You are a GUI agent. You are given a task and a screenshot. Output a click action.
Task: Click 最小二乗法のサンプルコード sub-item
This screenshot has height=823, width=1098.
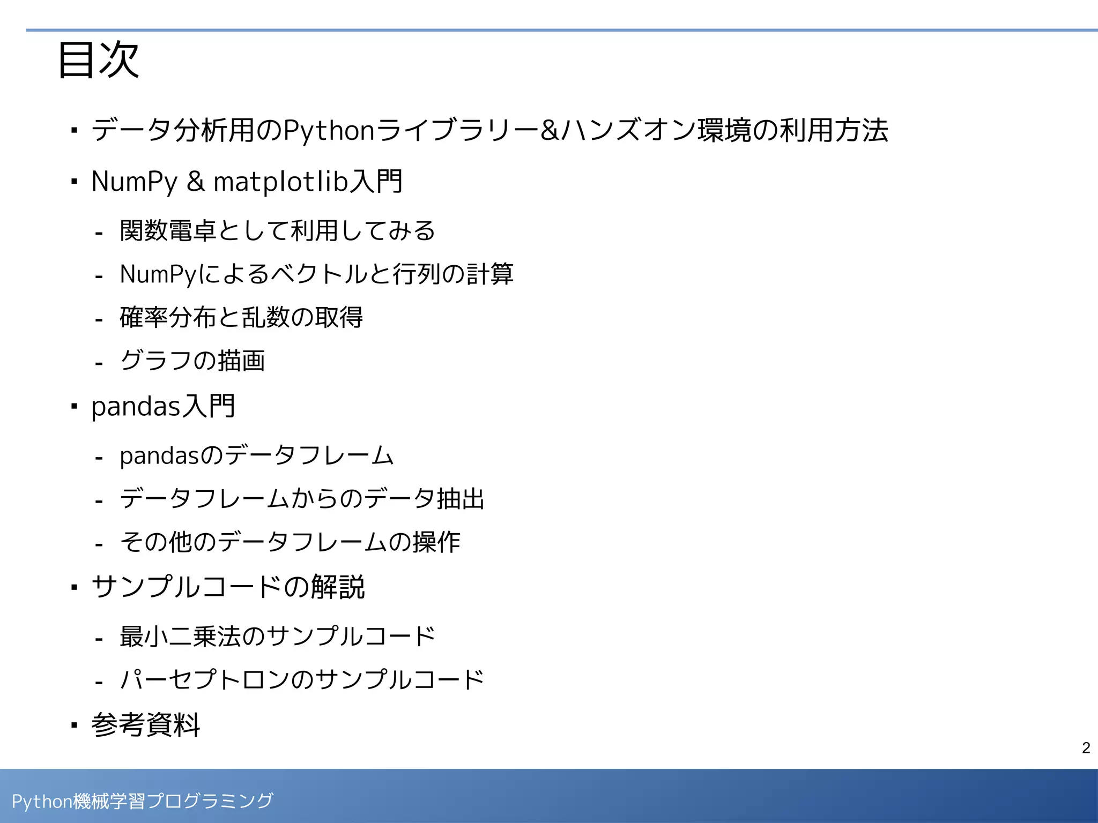pyautogui.click(x=277, y=637)
